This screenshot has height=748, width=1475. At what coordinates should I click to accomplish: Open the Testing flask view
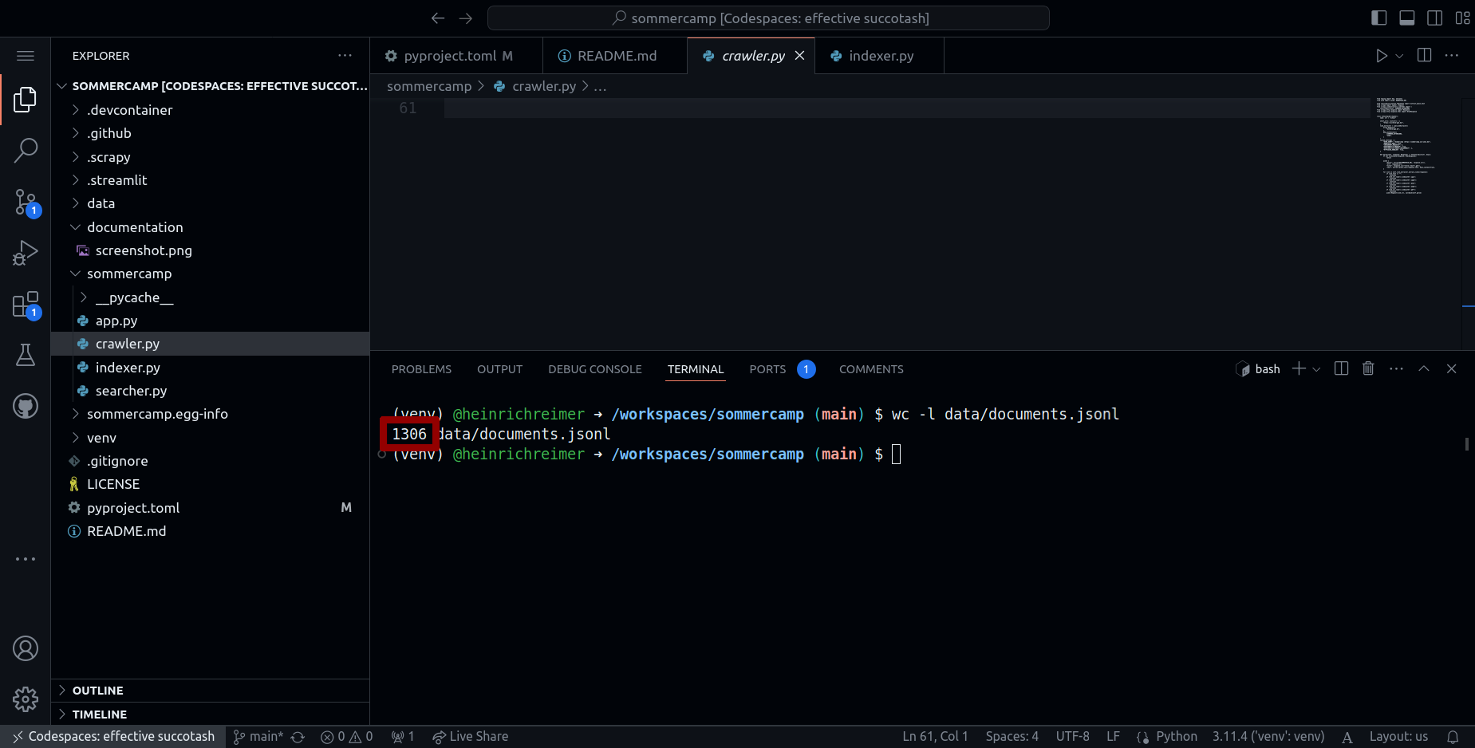(x=26, y=355)
